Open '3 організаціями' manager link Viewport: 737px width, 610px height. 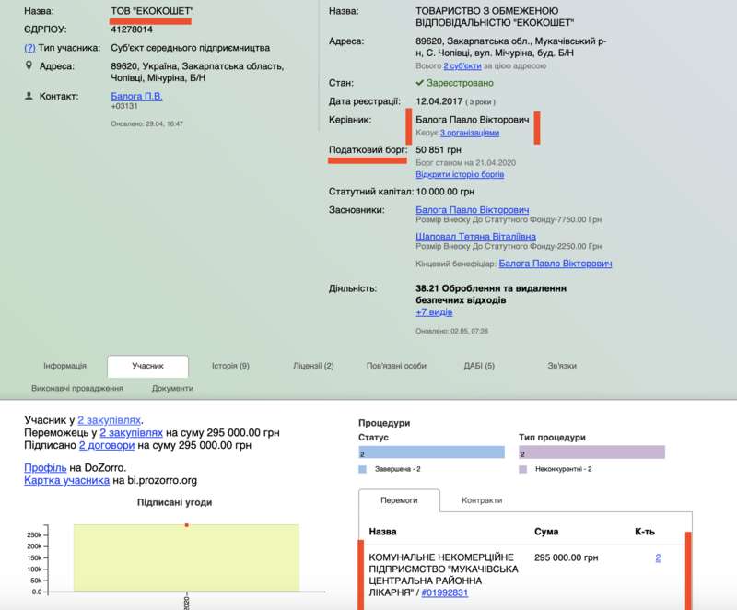[469, 133]
